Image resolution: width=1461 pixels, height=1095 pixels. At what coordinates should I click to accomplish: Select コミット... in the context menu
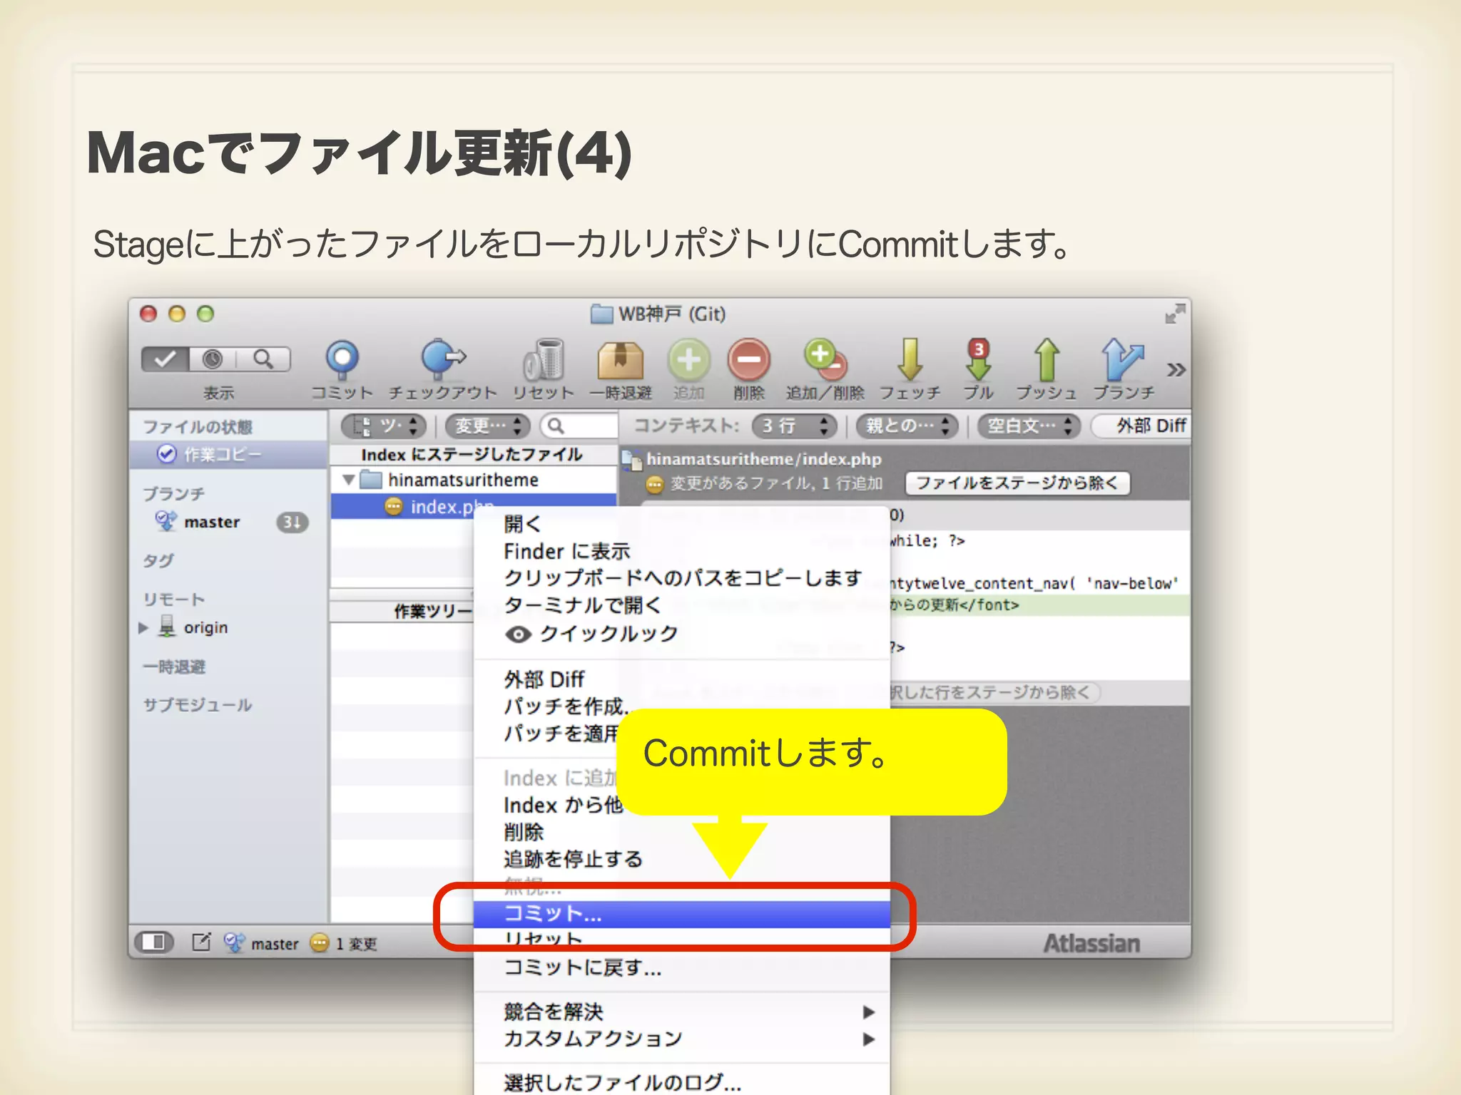pyautogui.click(x=554, y=914)
